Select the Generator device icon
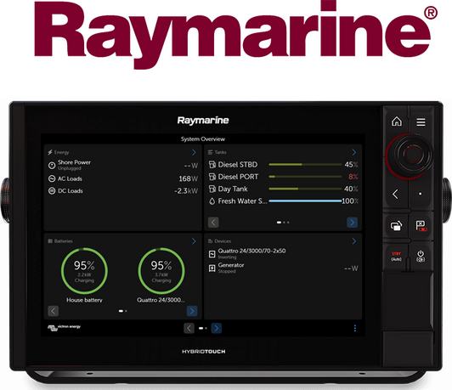 [x=212, y=268]
